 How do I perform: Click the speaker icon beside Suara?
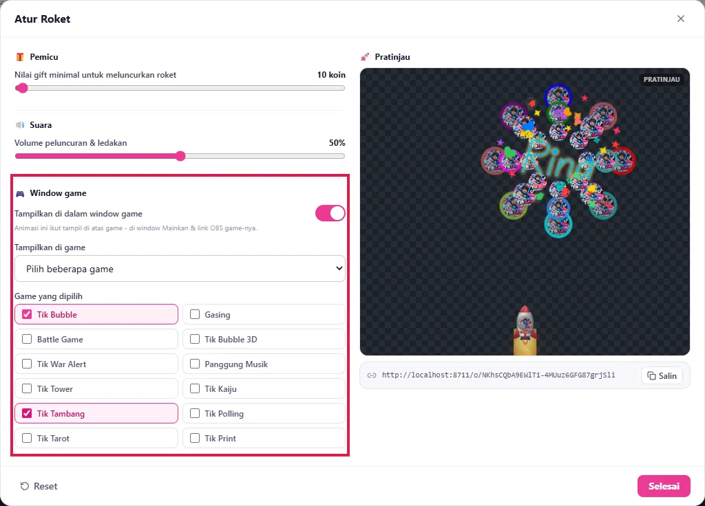20,125
